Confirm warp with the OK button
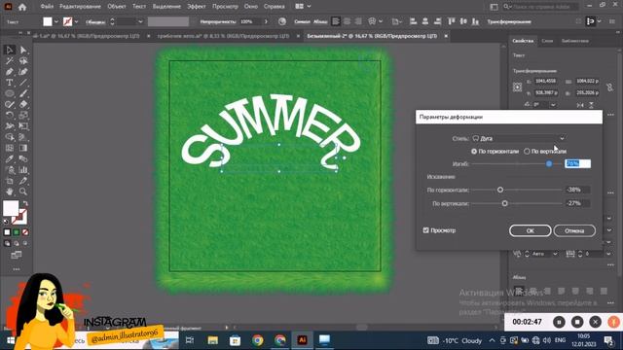Image resolution: width=623 pixels, height=350 pixels. 530,230
